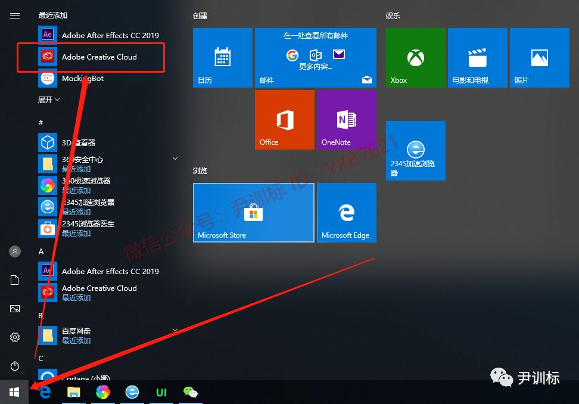Click the 娱乐 group header

393,16
